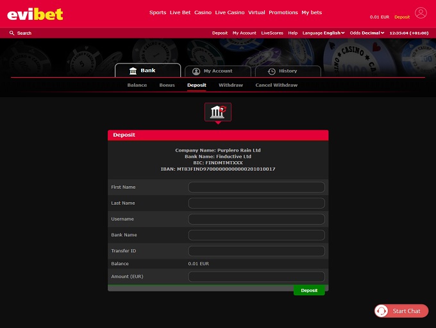Click the headset icon in Start Chat
The image size is (436, 328).
pos(382,311)
